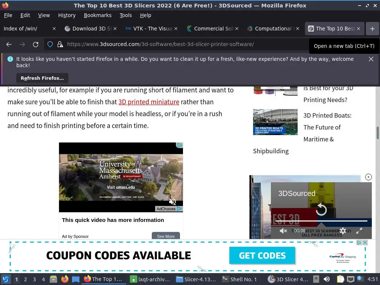380x285 pixels.
Task: Close the Computational tab
Action: (x=298, y=29)
